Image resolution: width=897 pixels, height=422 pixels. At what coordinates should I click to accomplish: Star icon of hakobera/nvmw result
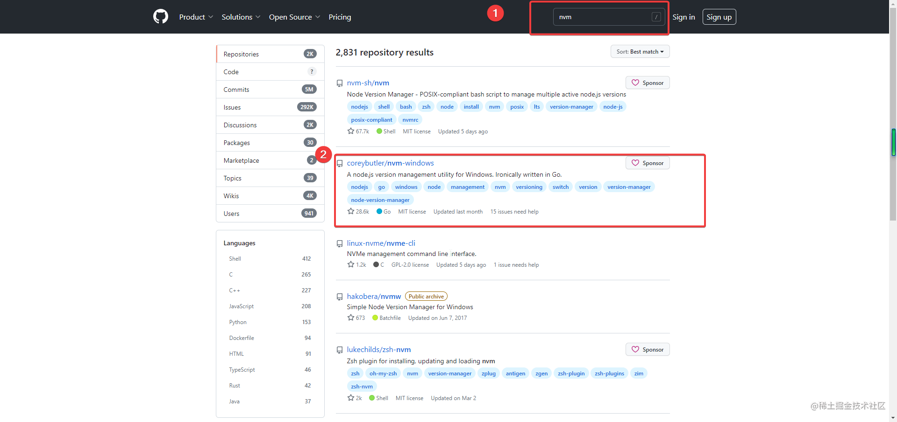point(351,318)
